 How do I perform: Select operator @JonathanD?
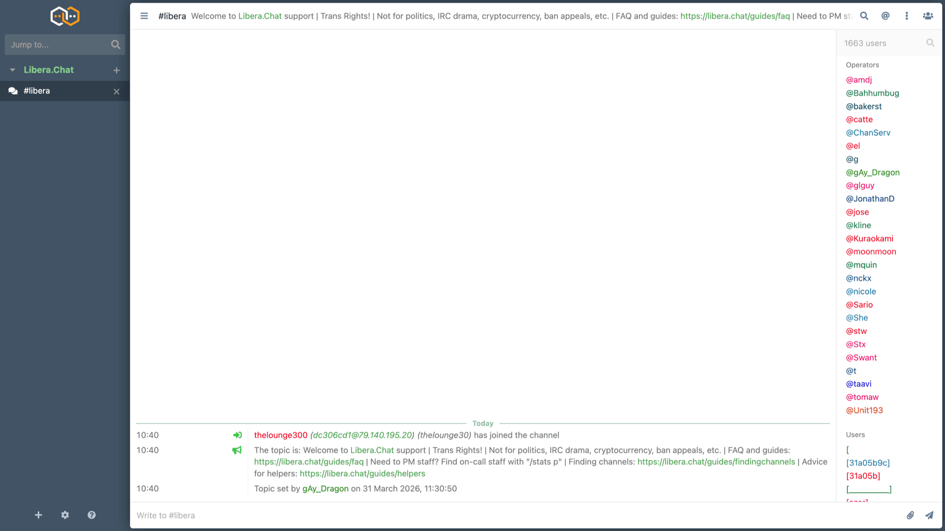tap(870, 199)
